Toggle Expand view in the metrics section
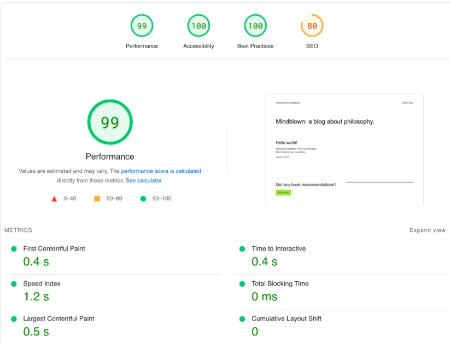Viewport: 450px width, 343px height. tap(428, 230)
